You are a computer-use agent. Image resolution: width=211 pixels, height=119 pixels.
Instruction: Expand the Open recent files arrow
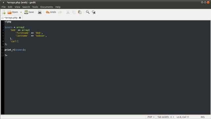pos(21,12)
